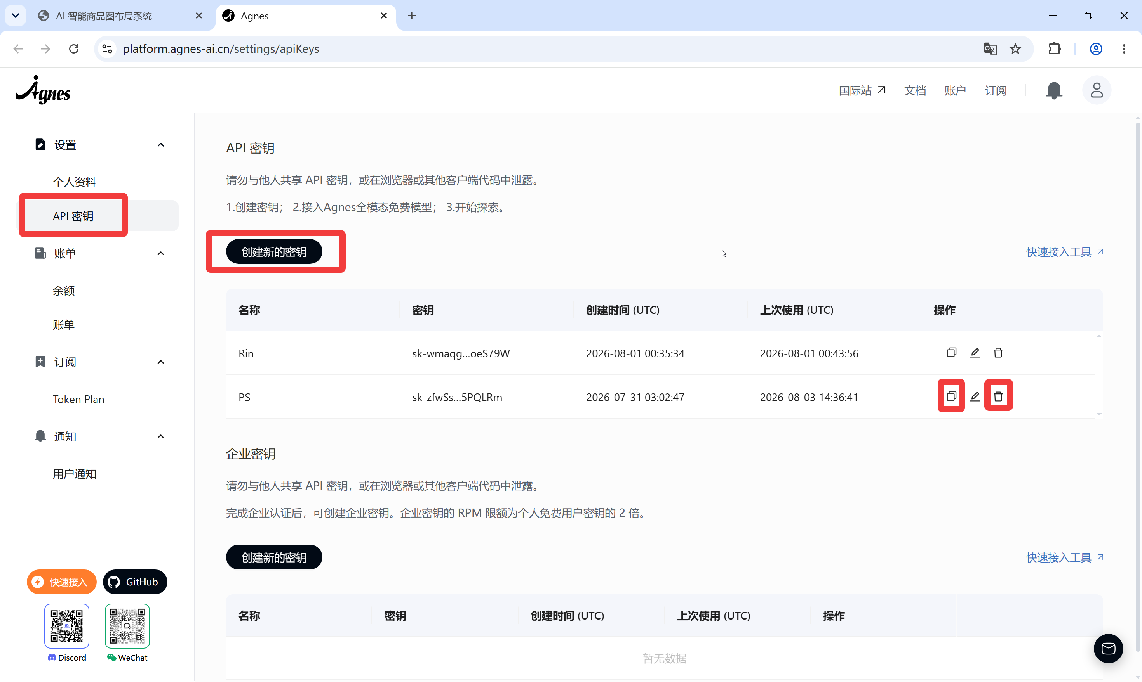
Task: Select API 密钥 in the sidebar
Action: (x=97, y=216)
